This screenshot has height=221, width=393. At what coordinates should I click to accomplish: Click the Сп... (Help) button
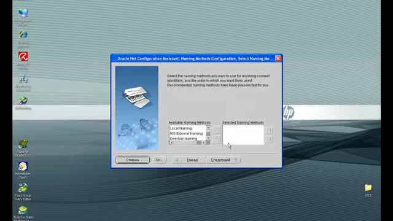coord(159,160)
